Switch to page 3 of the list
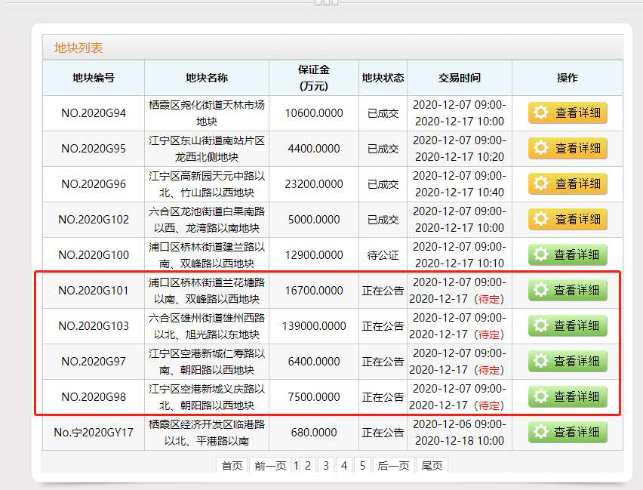 pyautogui.click(x=326, y=466)
